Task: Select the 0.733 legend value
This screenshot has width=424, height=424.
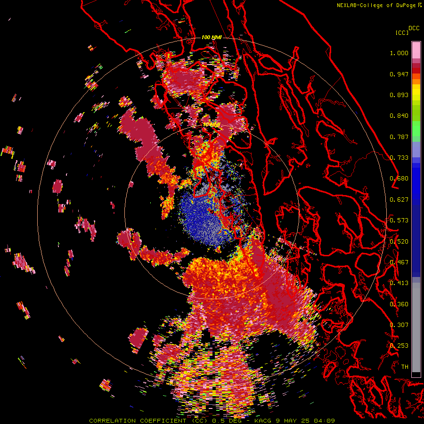Action: 399,158
